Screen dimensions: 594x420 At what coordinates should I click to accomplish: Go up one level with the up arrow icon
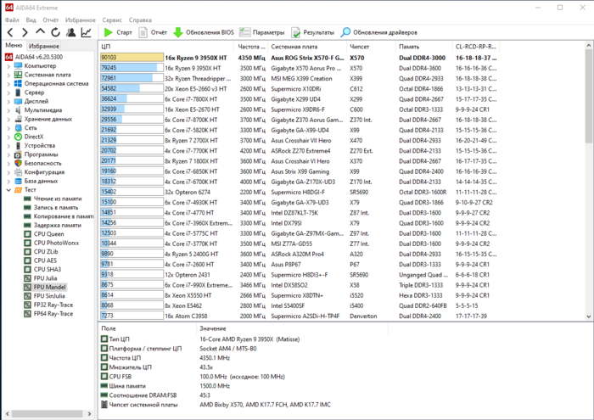click(x=40, y=31)
